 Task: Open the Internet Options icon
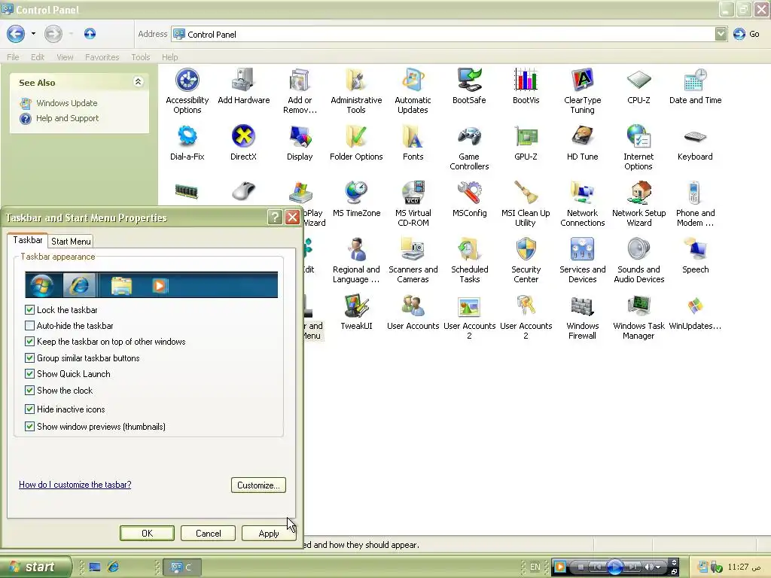(638, 148)
